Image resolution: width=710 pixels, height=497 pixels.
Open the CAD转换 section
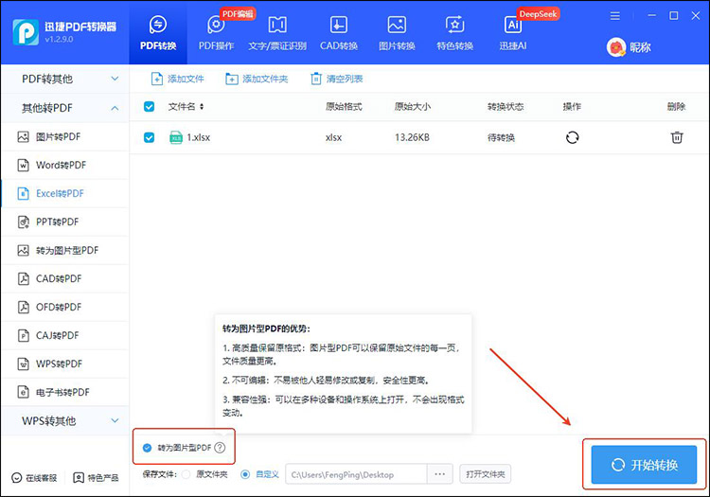[338, 33]
